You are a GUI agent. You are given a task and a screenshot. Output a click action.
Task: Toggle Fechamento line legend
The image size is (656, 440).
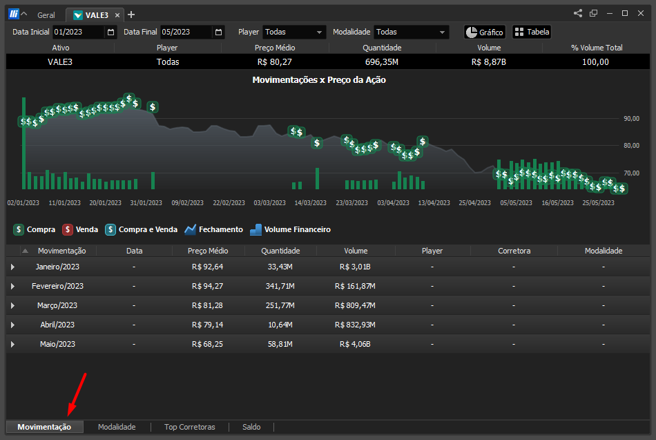click(x=191, y=229)
